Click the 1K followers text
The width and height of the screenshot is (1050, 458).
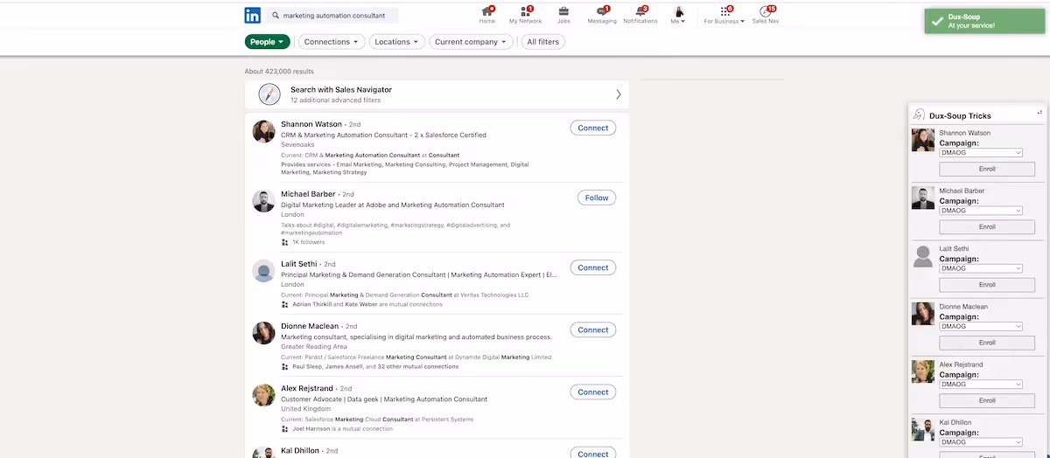coord(308,242)
